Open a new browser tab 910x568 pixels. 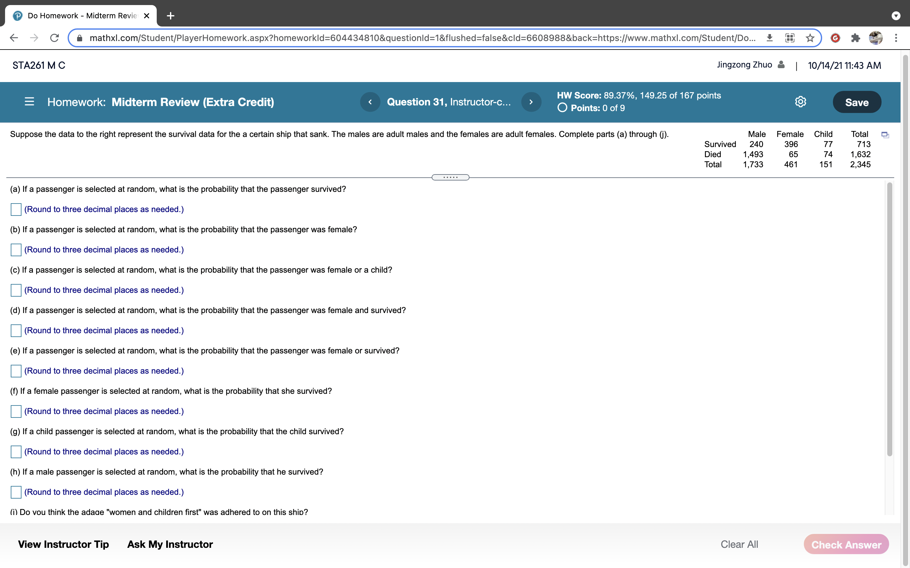170,16
